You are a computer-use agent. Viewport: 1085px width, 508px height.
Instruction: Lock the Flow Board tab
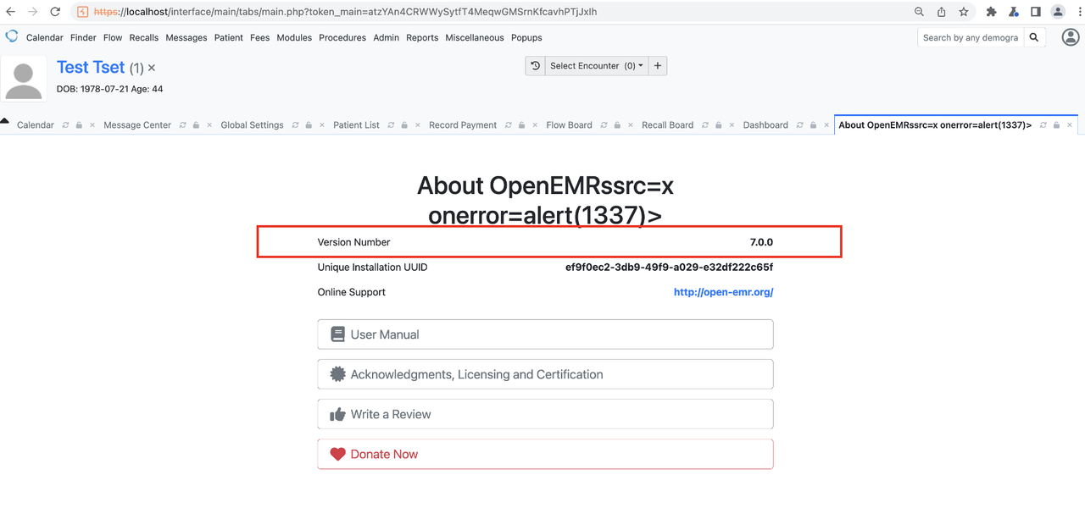617,125
